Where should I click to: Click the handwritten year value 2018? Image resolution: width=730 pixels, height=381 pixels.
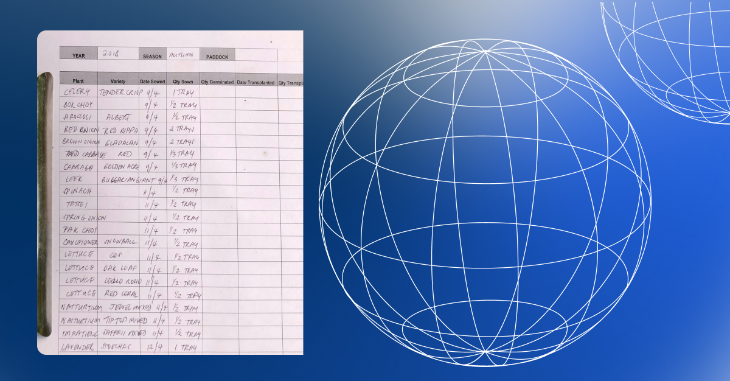pyautogui.click(x=111, y=54)
